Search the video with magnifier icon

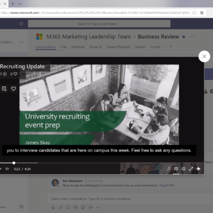[168, 169]
